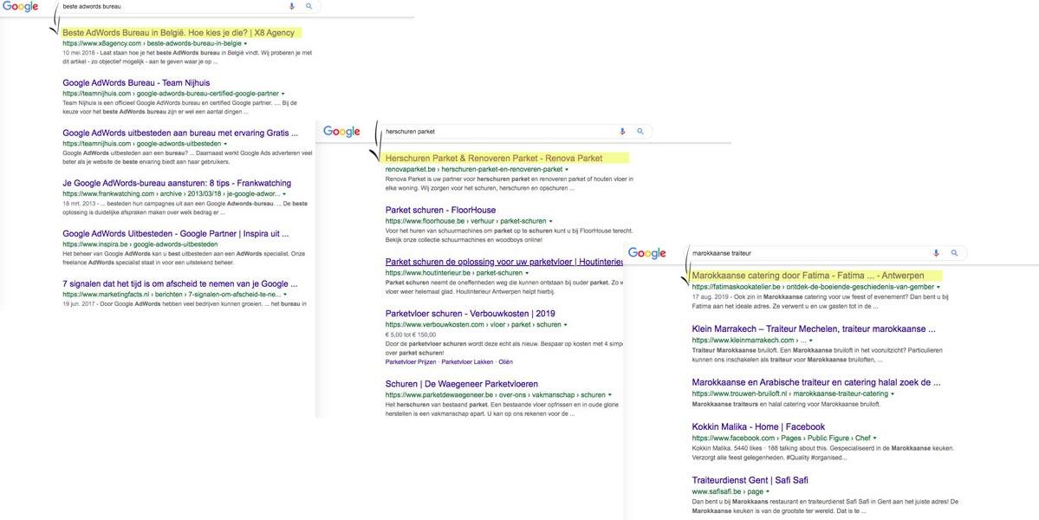The image size is (1039, 520).
Task: Open 'Google AdWords uitbesteden aan bureau met ervaring' result
Action: click(x=180, y=133)
